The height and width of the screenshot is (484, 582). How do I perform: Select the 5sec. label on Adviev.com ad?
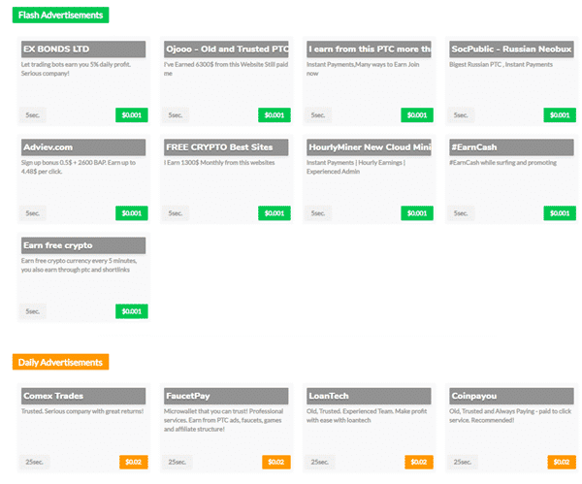coord(33,213)
